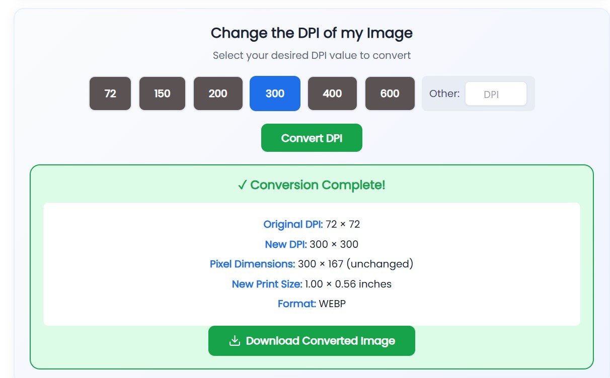
Task: Click New Print Size: 1.00 × 0.56 inches
Action: (x=312, y=284)
